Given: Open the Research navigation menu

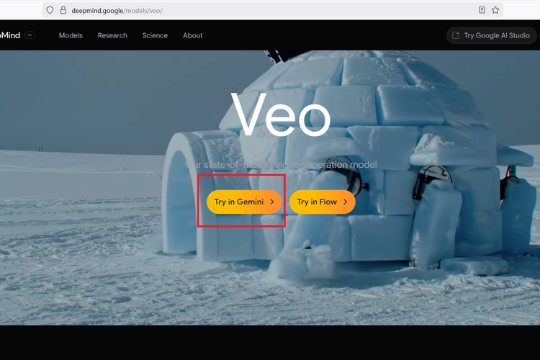Looking at the screenshot, I should click(x=112, y=35).
